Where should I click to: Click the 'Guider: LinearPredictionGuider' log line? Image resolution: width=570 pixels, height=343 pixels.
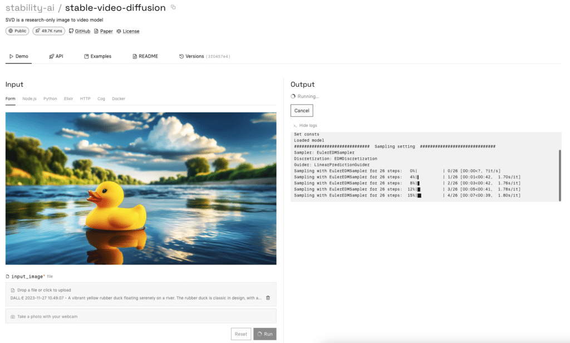[332, 165]
